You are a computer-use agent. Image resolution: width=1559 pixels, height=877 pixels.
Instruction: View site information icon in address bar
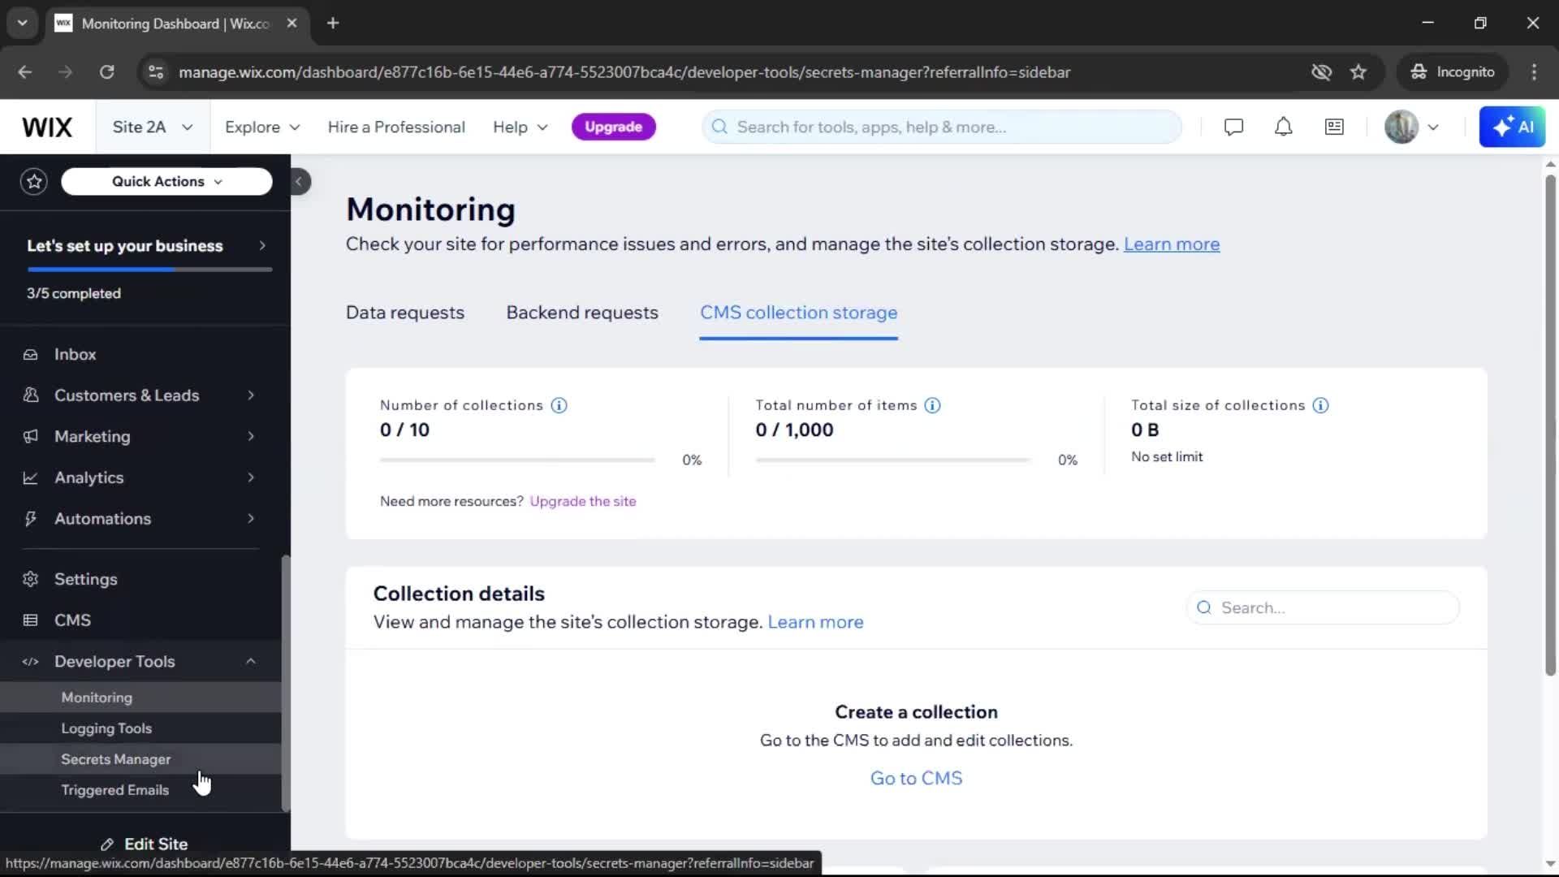[x=156, y=72]
